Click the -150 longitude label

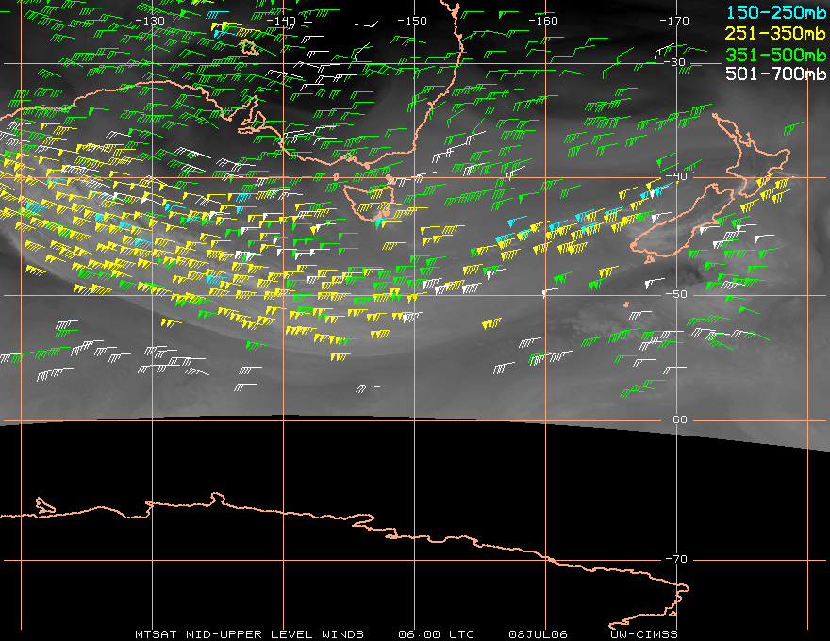click(x=412, y=21)
